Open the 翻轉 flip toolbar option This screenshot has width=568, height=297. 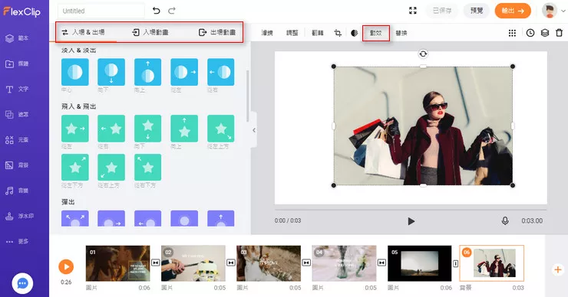coord(318,33)
